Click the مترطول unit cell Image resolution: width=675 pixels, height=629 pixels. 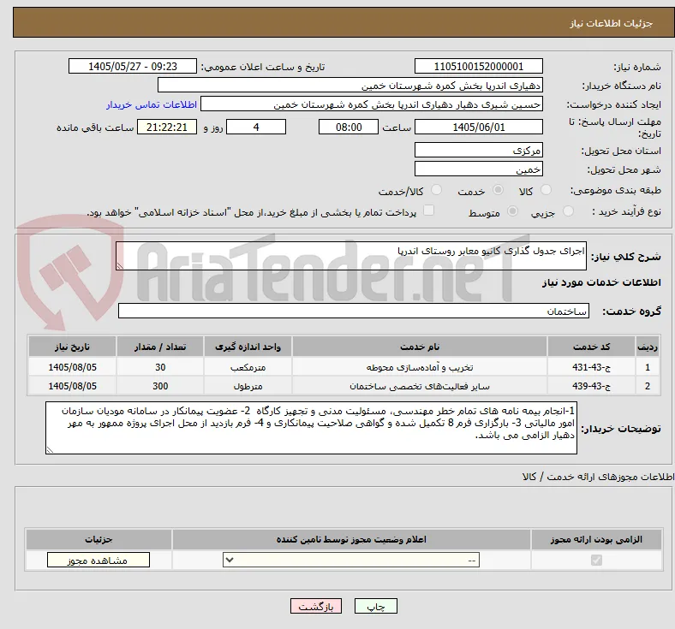pyautogui.click(x=248, y=386)
